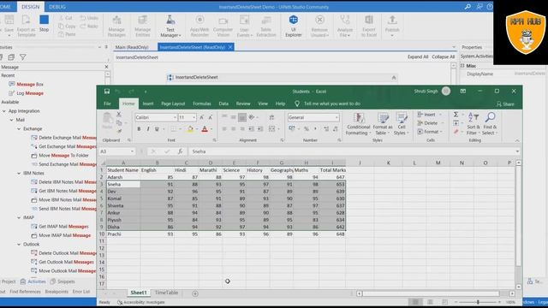548x308 pixels.
Task: Select Log Message activity in Recent
Action: click(30, 93)
